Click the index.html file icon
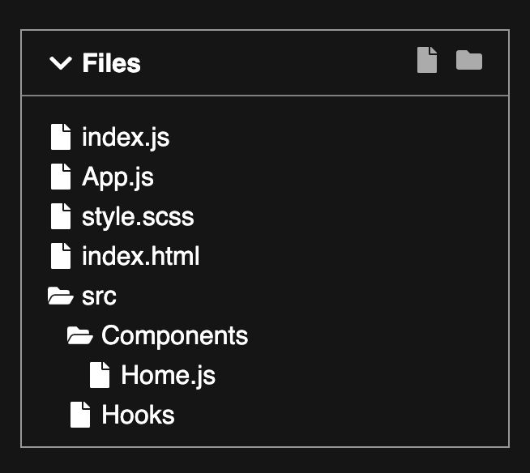Screen dimensions: 530x473 [x=61, y=256]
